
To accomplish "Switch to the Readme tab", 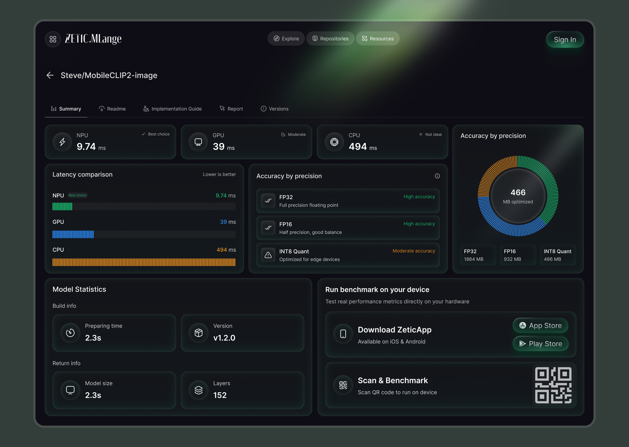I will [112, 109].
